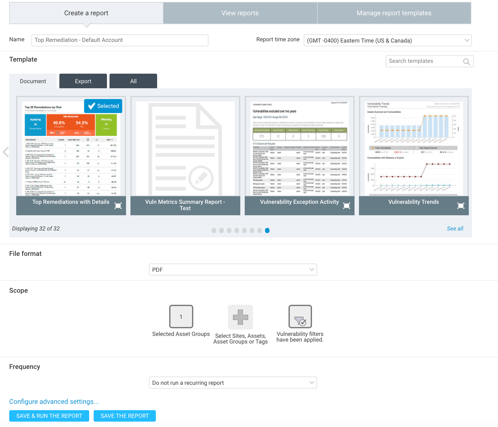
Task: Open the Selected Asset Groups box
Action: (x=181, y=317)
